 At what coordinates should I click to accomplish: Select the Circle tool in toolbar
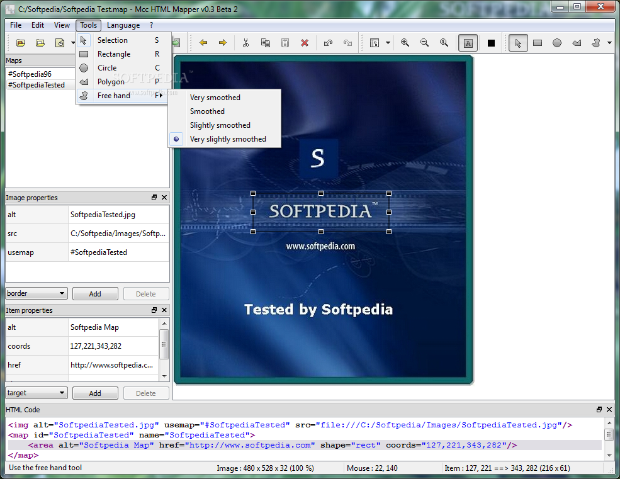(x=556, y=43)
